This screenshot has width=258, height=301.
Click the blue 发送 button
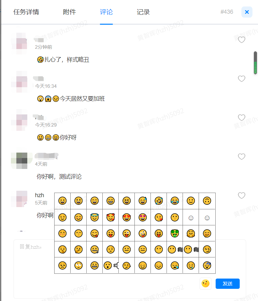coord(228,284)
